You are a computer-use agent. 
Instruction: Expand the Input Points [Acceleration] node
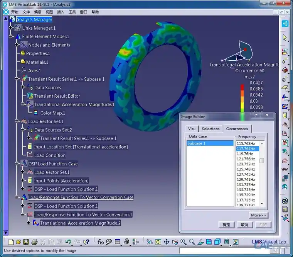pos(23,180)
